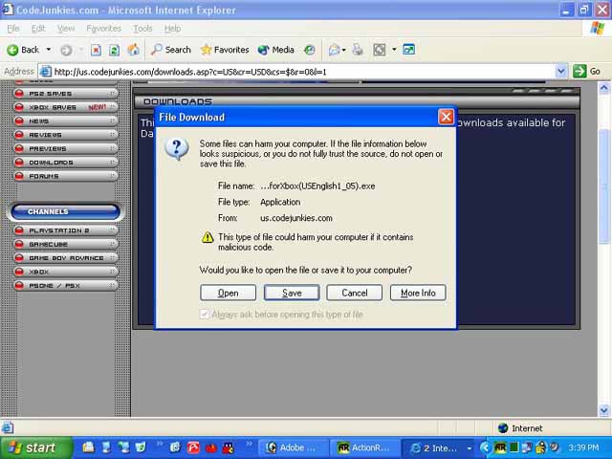Click the system clock showing 3:39 PM
The image size is (612, 459).
point(583,448)
